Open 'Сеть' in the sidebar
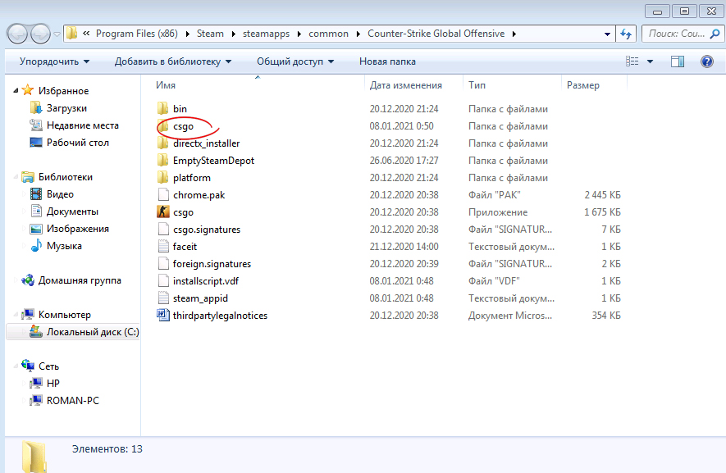Image resolution: width=726 pixels, height=473 pixels. point(48,366)
